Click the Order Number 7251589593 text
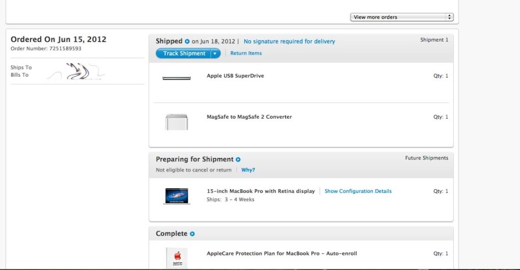This screenshot has width=520, height=270. pyautogui.click(x=46, y=48)
